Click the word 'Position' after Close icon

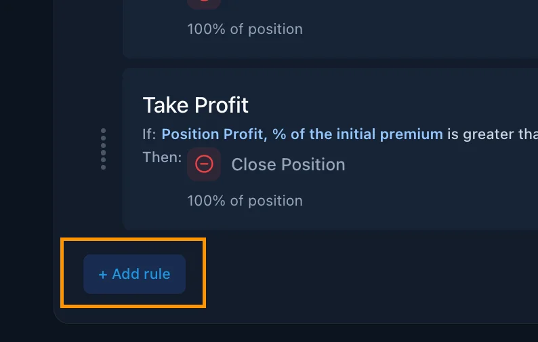[314, 164]
